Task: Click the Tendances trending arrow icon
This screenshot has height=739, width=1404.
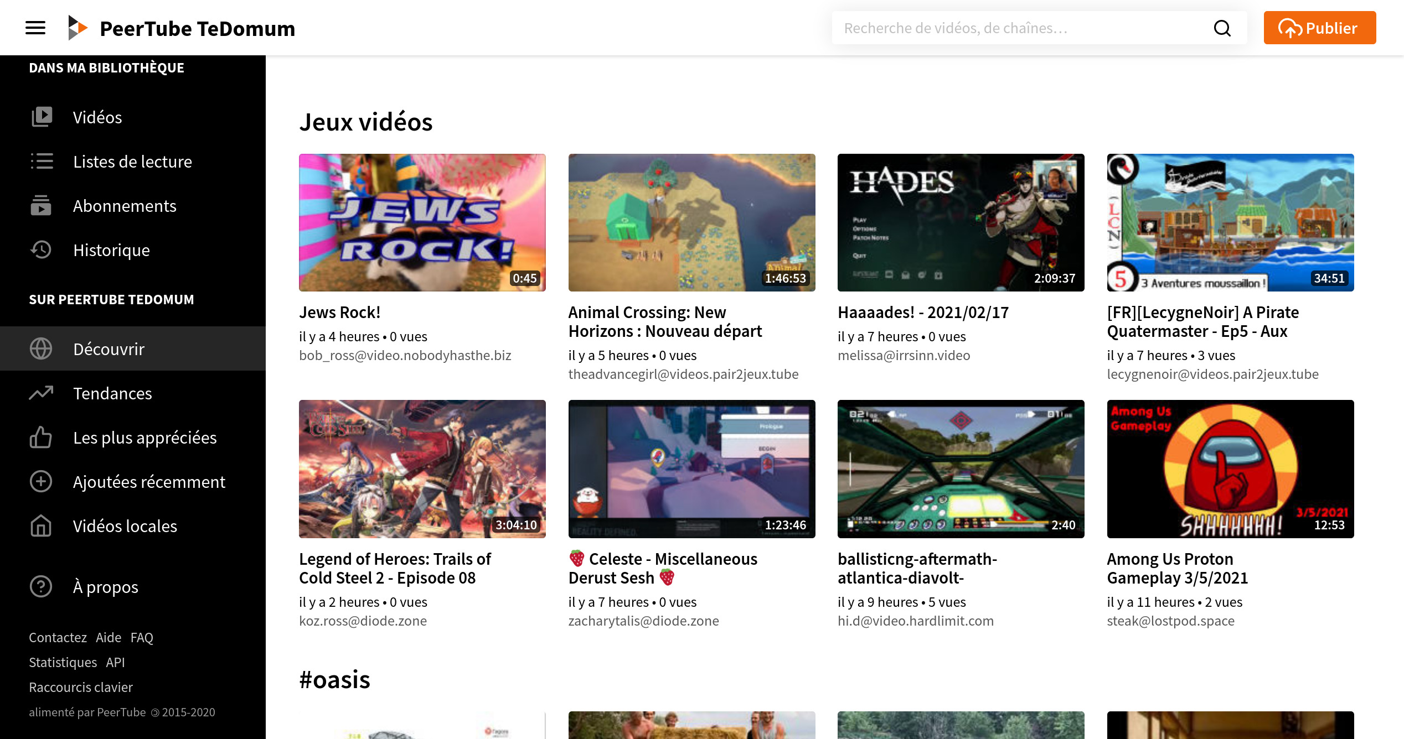Action: (42, 393)
